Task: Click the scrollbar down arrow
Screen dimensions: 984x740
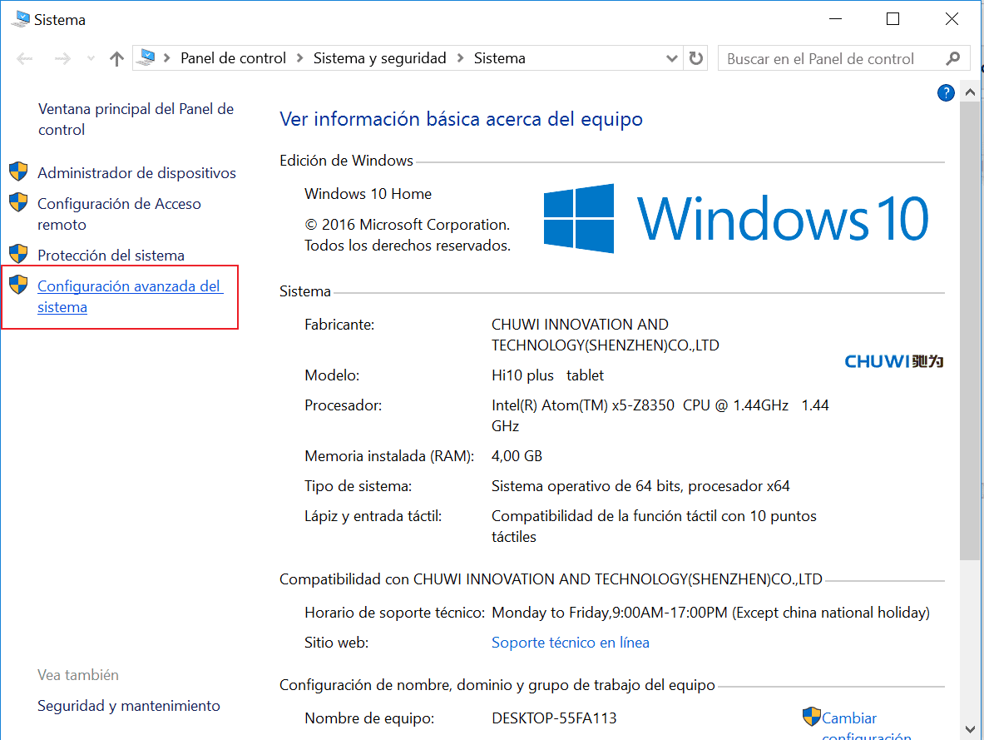Action: [970, 729]
